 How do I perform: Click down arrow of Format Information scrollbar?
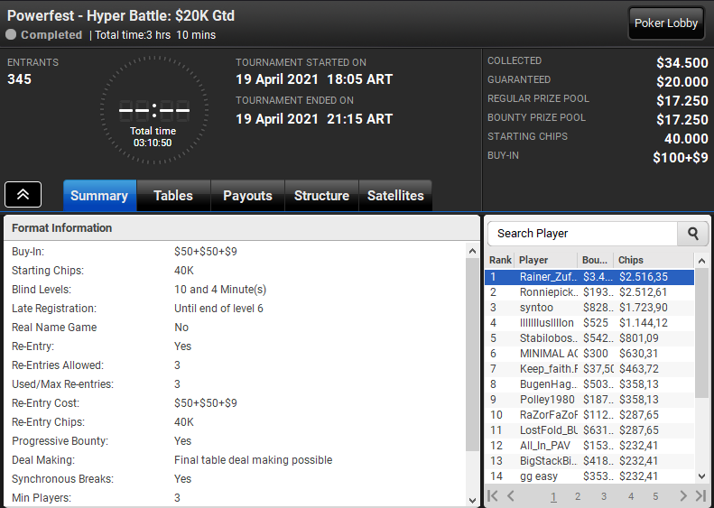point(472,500)
